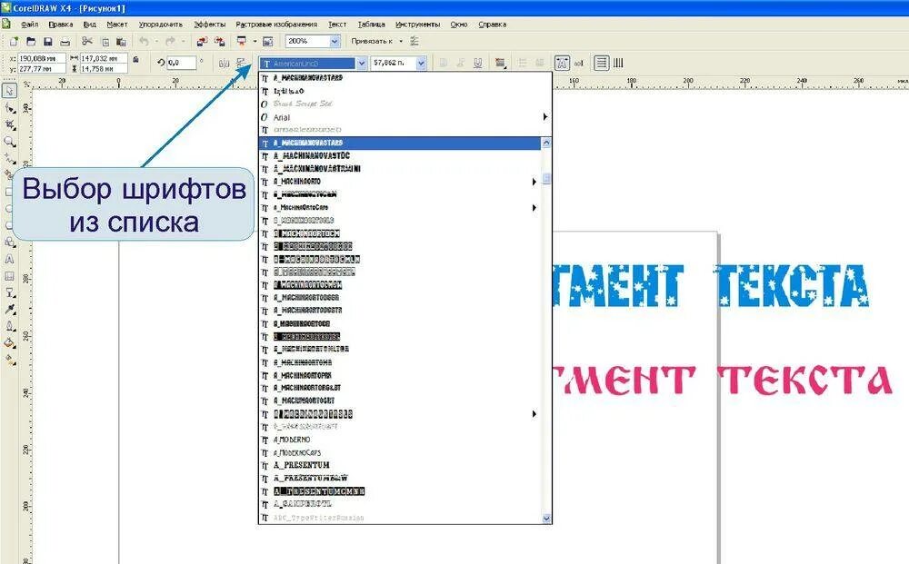The width and height of the screenshot is (909, 564).
Task: Open the Правка menu
Action: [60, 25]
